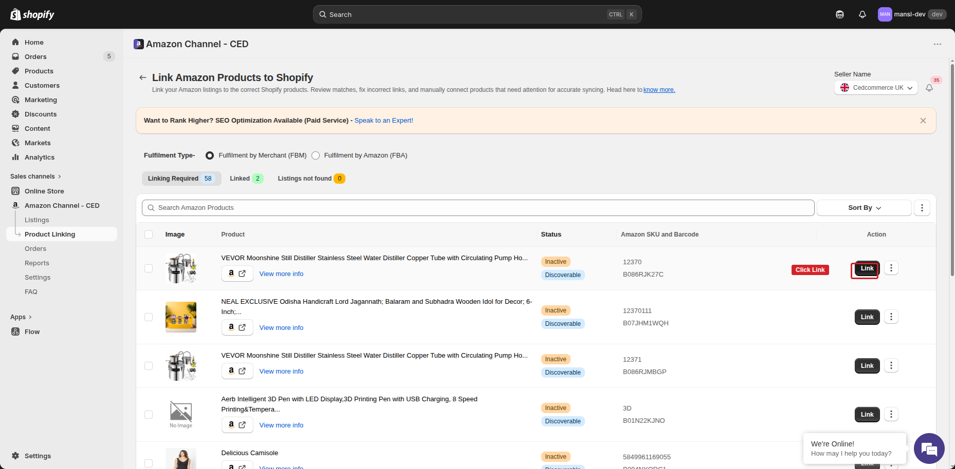Image resolution: width=955 pixels, height=469 pixels.
Task: Toggle select-all checkbox in table header
Action: pyautogui.click(x=149, y=234)
